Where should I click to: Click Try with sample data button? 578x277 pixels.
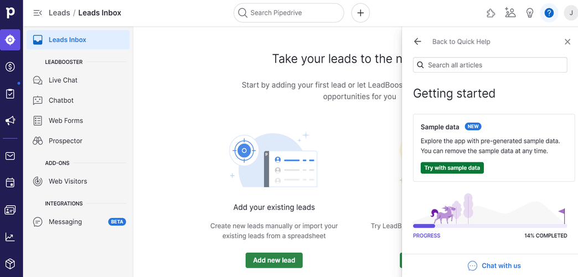(x=452, y=168)
